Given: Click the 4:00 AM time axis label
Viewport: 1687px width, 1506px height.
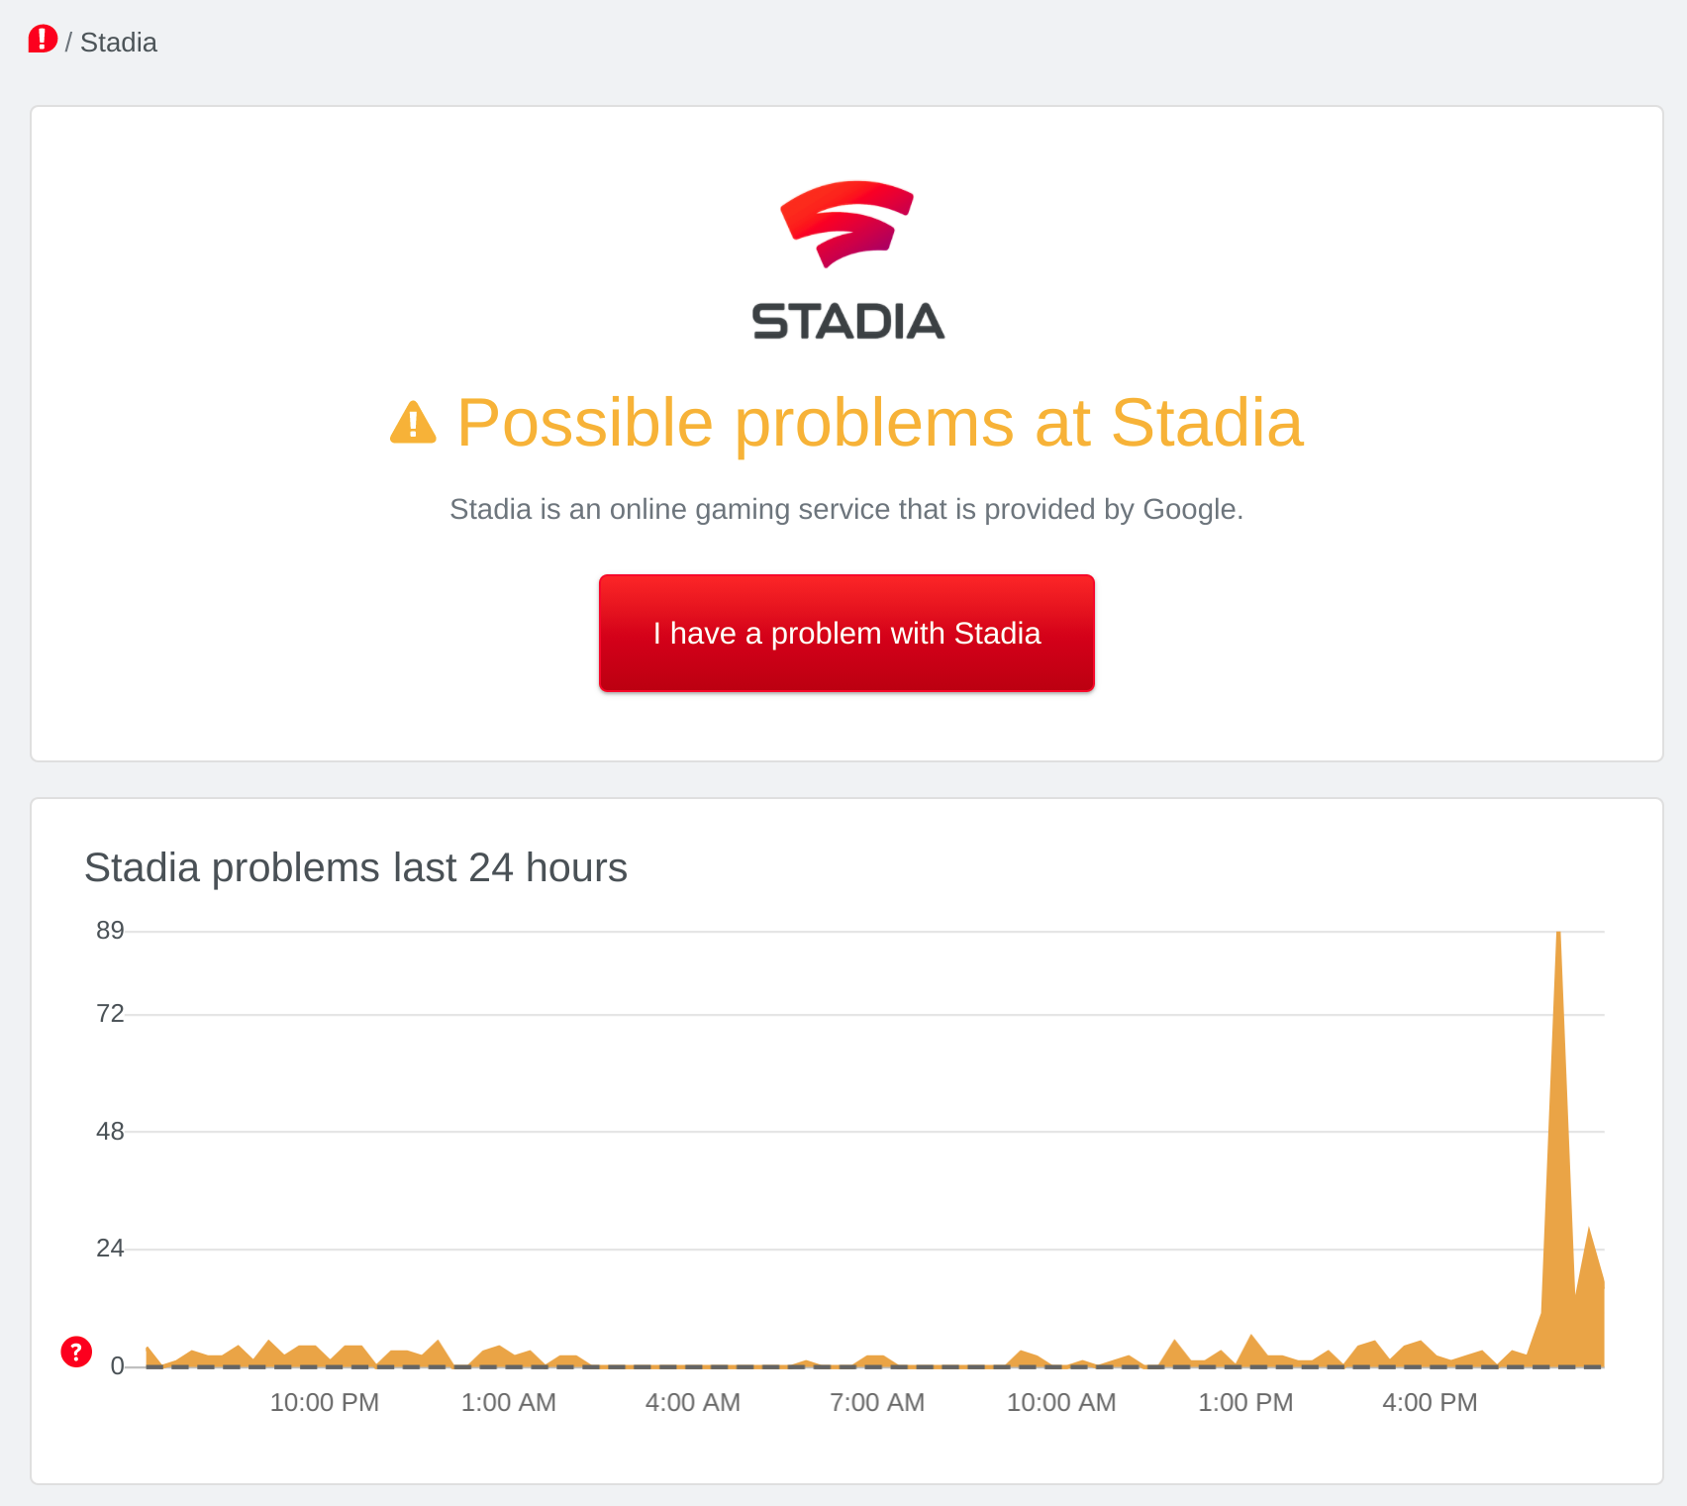Looking at the screenshot, I should pyautogui.click(x=693, y=1402).
